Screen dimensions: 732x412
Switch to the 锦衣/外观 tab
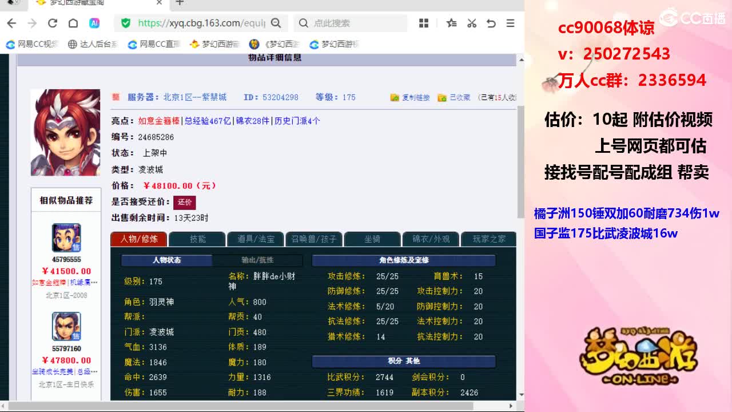click(x=431, y=239)
